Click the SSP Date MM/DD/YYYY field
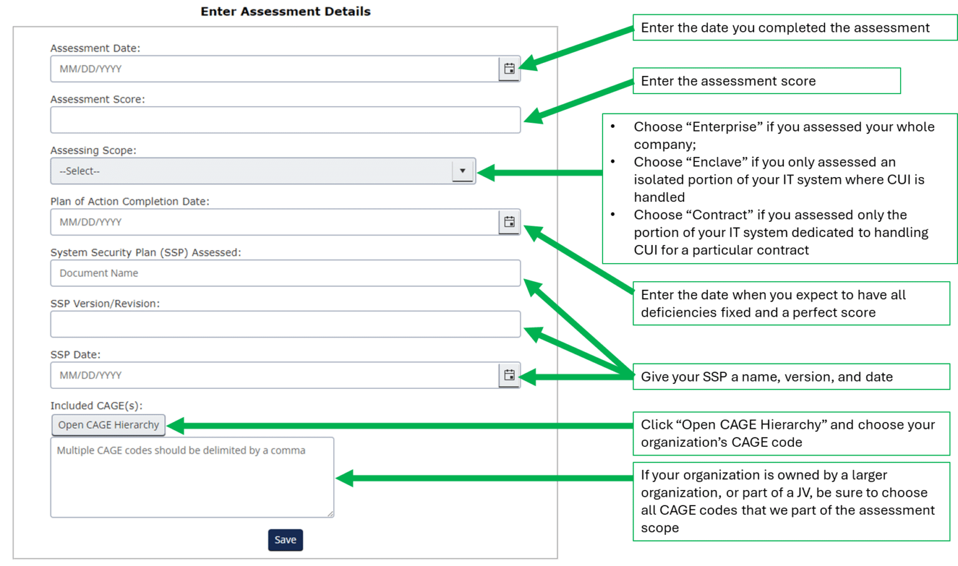 tap(249, 375)
